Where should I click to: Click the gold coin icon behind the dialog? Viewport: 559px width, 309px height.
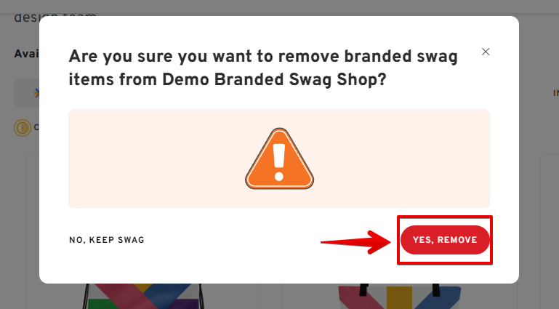(x=23, y=128)
